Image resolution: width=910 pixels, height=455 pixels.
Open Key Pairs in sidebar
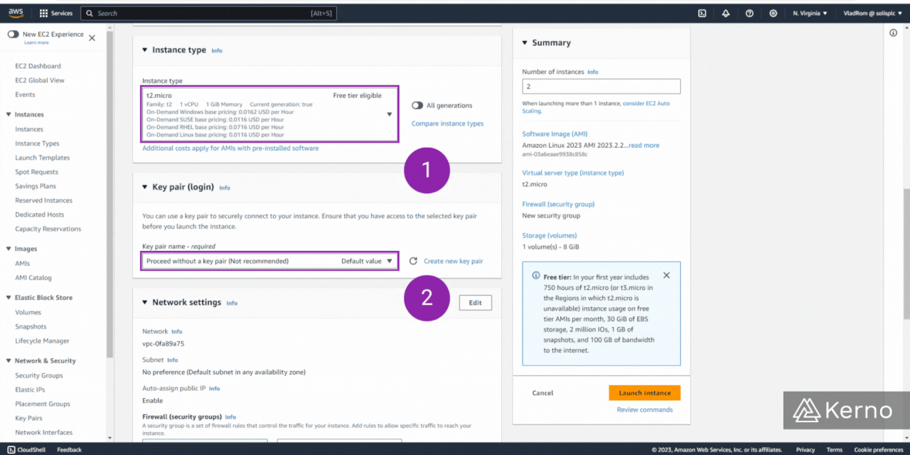click(28, 418)
